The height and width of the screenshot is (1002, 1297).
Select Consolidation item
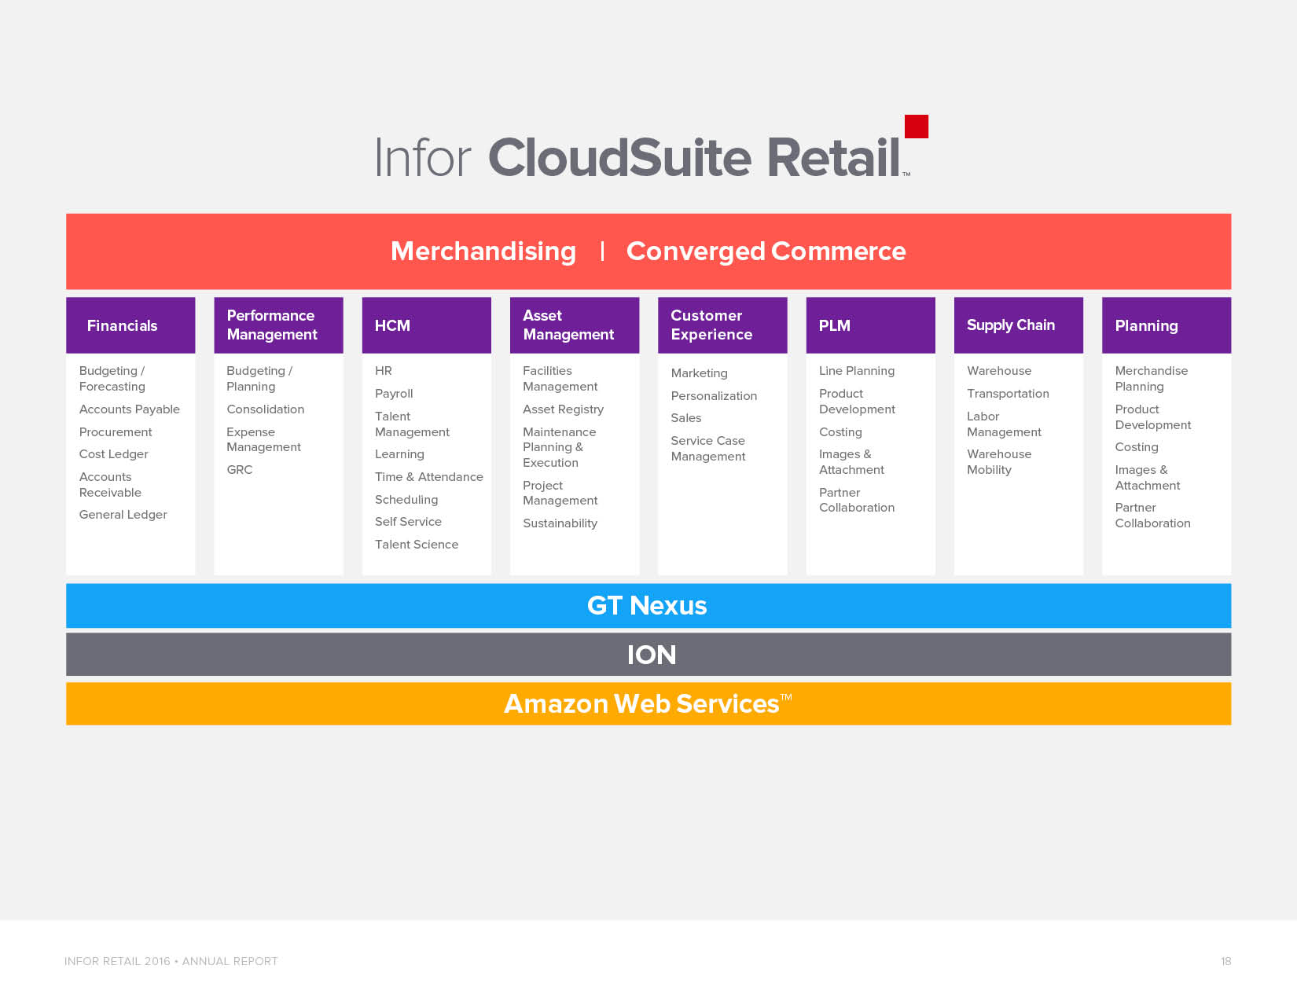[266, 409]
